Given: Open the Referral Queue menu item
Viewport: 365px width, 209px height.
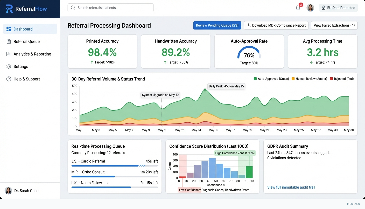Looking at the screenshot, I should (x=27, y=41).
